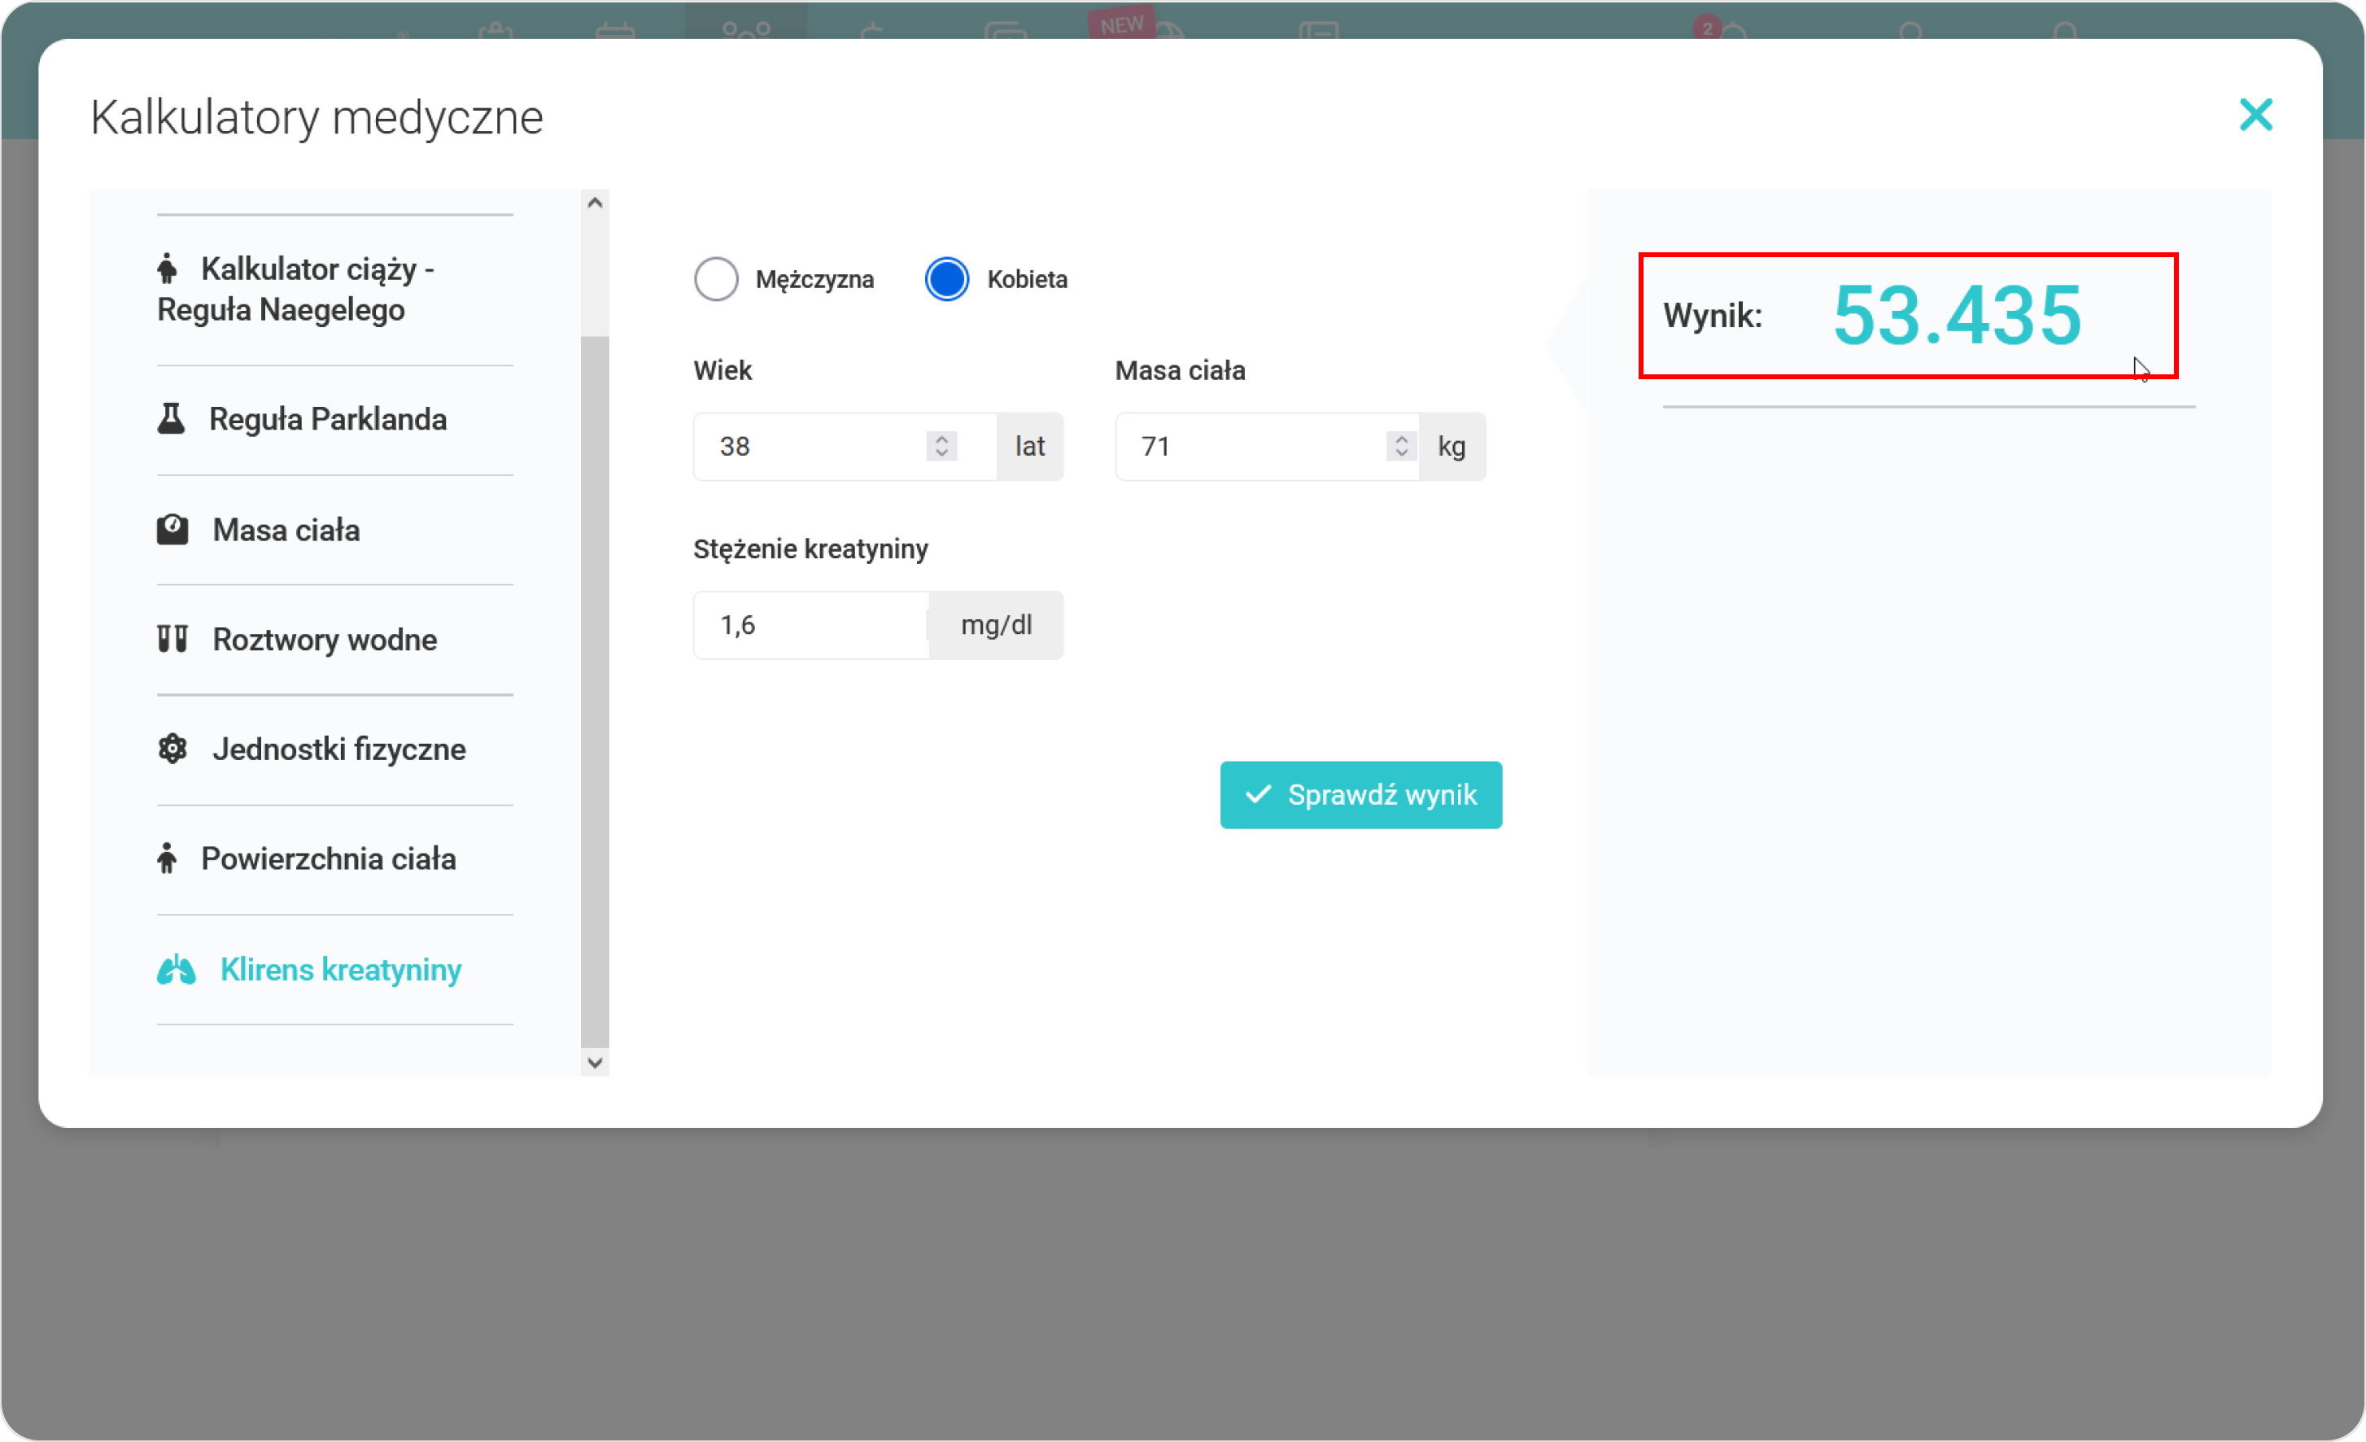Click the Wynik: label
This screenshot has width=2366, height=1442.
(x=1712, y=316)
